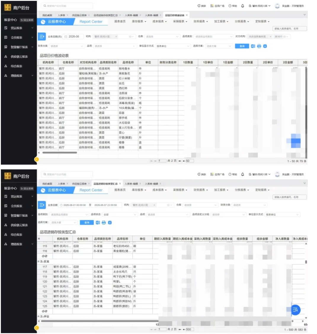Expand 会员报表 in top screenshot sidebar
The image size is (317, 334).
[19, 38]
